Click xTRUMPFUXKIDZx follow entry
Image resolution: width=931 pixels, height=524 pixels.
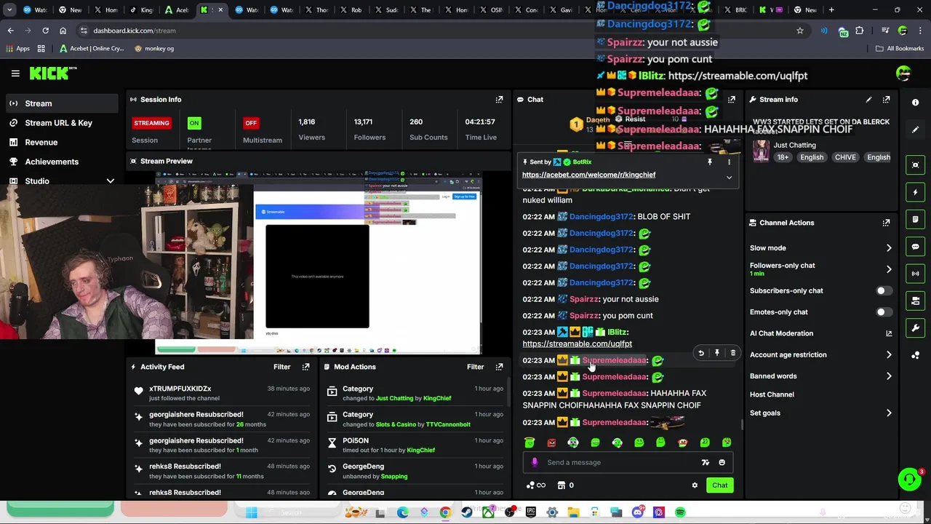click(222, 393)
